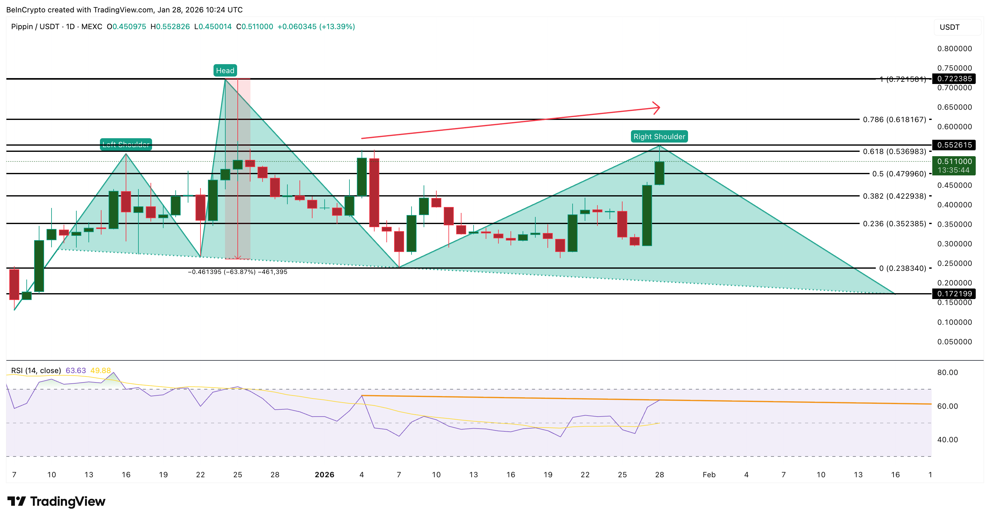The width and height of the screenshot is (990, 520).
Task: Click the Right Shoulder label
Action: [x=659, y=136]
